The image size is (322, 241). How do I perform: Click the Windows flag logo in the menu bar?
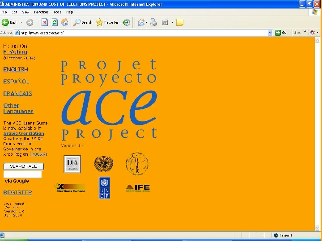(314, 12)
